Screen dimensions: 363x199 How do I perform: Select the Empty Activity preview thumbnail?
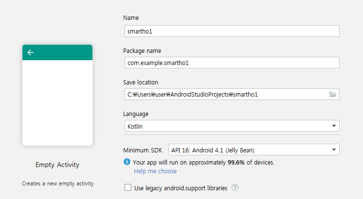click(x=57, y=95)
